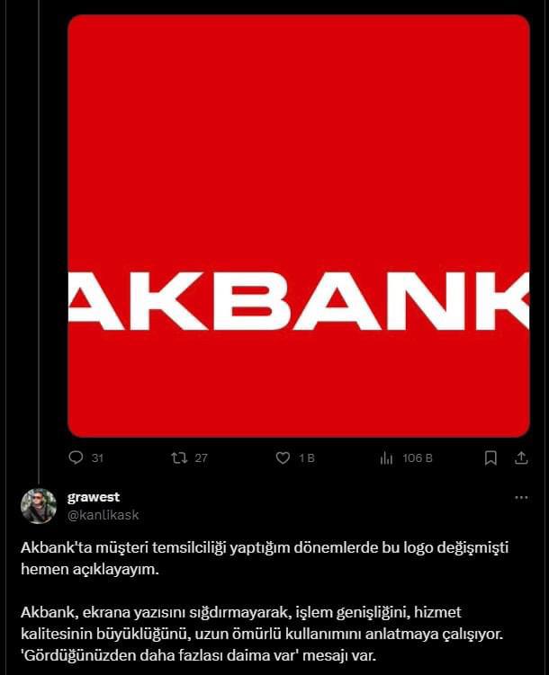Bookmark the Akbank logo tweet

coord(490,457)
